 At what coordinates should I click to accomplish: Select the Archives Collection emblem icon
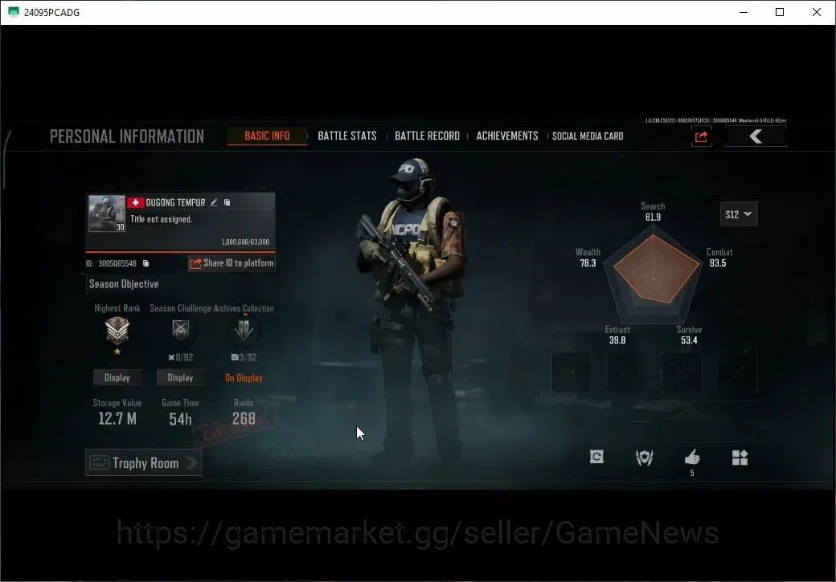tap(244, 330)
